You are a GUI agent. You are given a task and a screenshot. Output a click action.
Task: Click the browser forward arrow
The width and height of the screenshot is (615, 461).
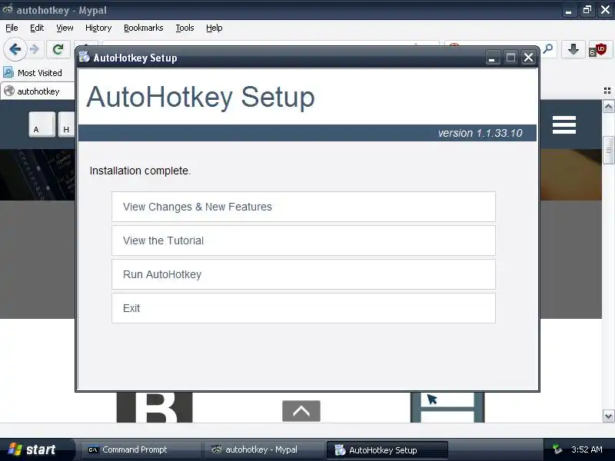[x=35, y=49]
